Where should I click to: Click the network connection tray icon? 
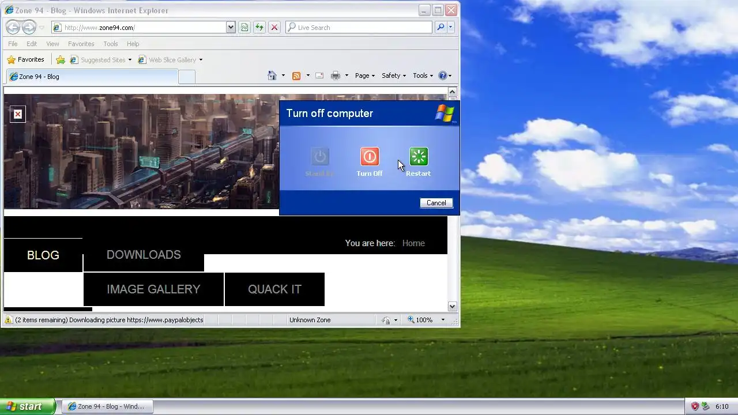705,406
